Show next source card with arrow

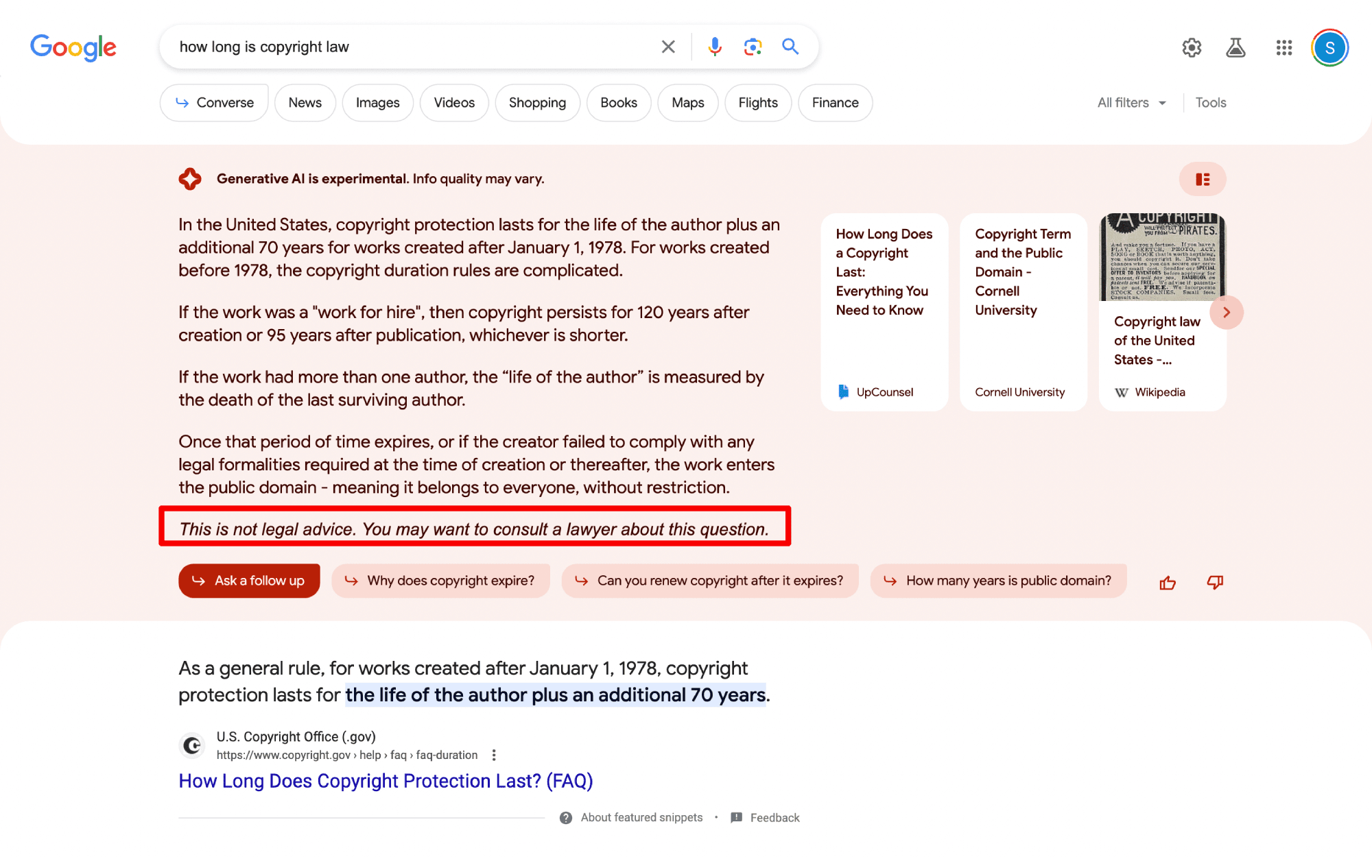pos(1227,312)
